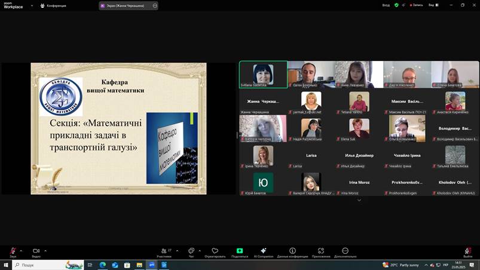Select the Экран (Жанна Черкашина) tab

coord(126,5)
